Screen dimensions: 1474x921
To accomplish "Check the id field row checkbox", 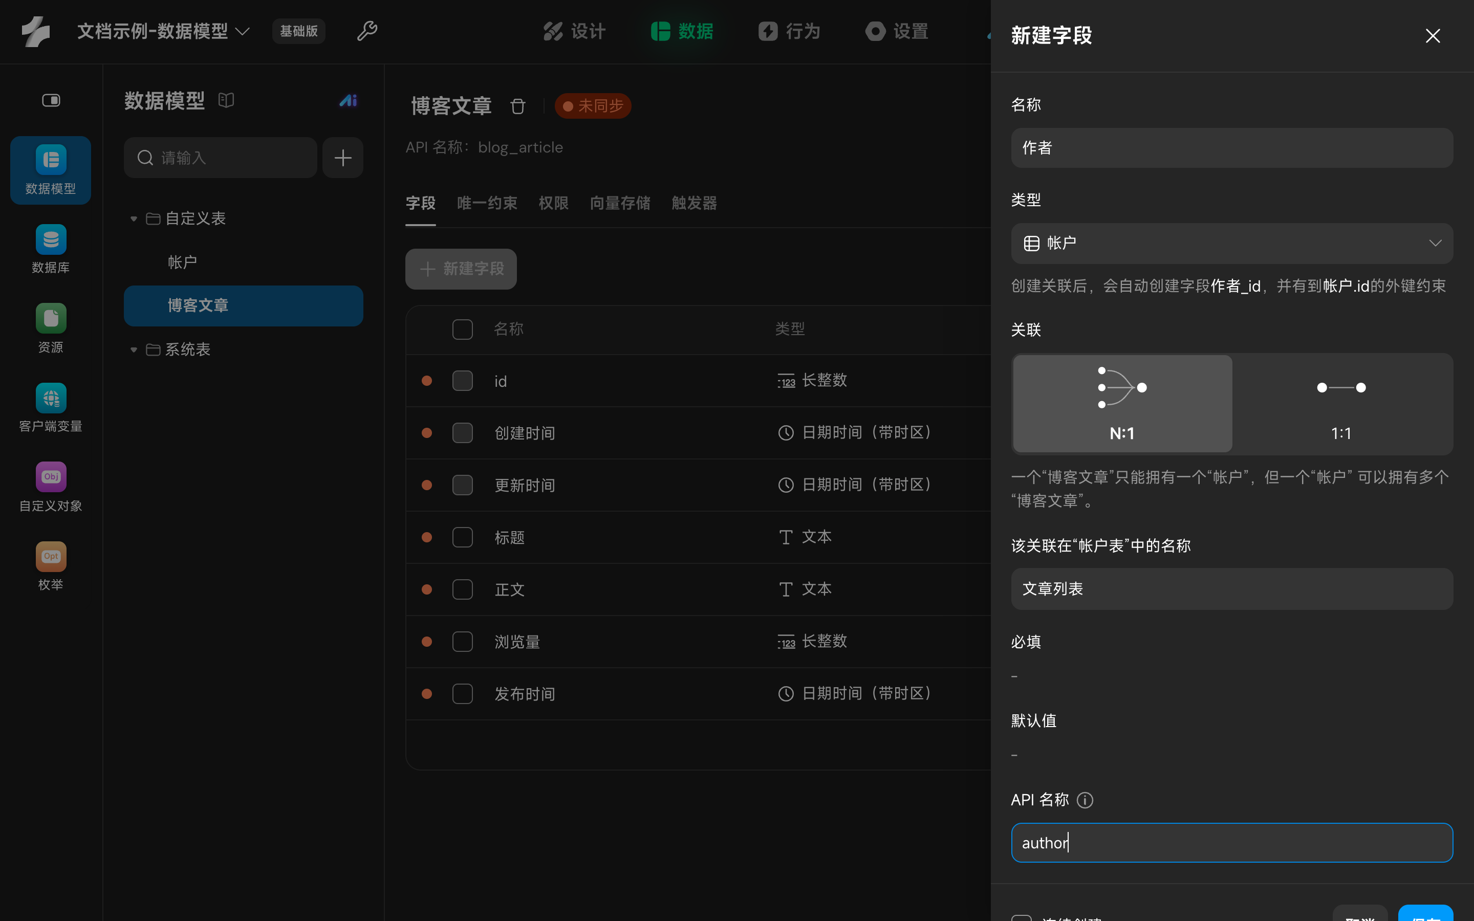I will point(462,381).
